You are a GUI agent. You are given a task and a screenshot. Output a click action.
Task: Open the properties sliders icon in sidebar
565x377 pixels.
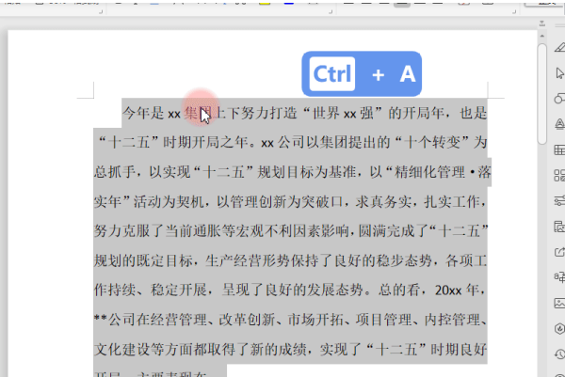(x=560, y=201)
